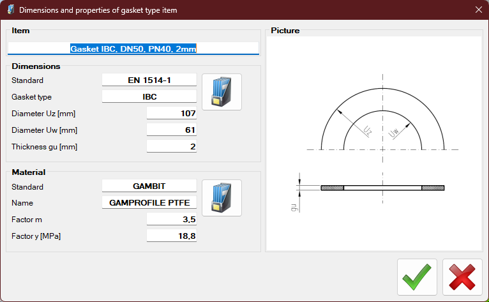Close the gasket properties dialog window
The image size is (489, 302).
pos(478,10)
